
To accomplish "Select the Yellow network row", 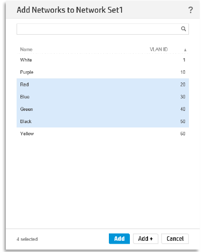I will 103,134.
